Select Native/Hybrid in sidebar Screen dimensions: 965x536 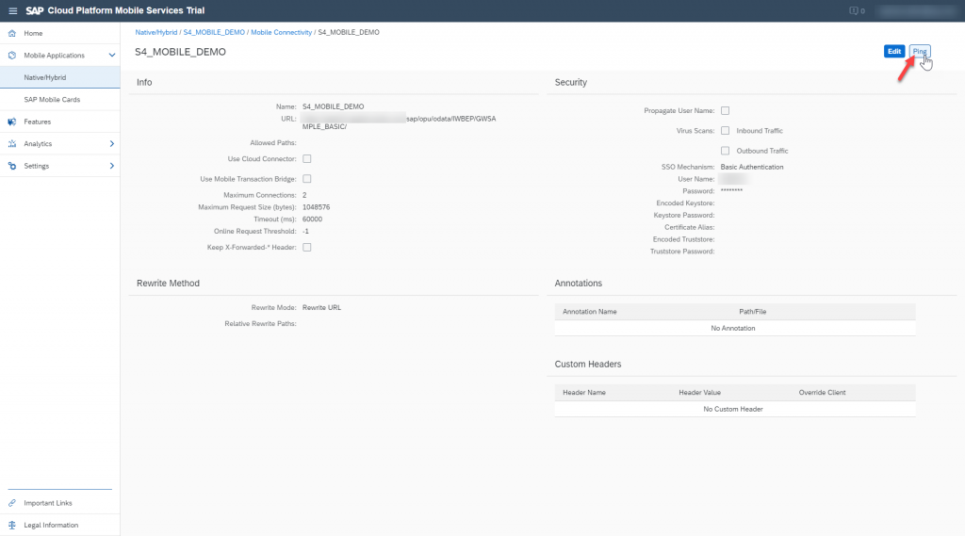(59, 77)
